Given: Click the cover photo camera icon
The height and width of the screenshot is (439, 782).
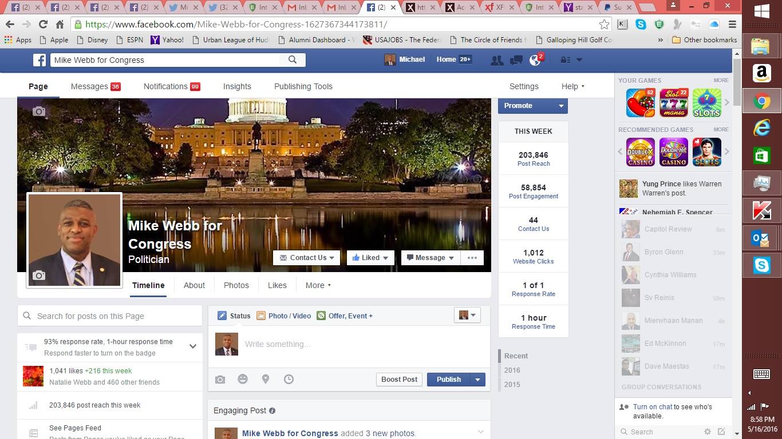Looking at the screenshot, I should (39, 111).
